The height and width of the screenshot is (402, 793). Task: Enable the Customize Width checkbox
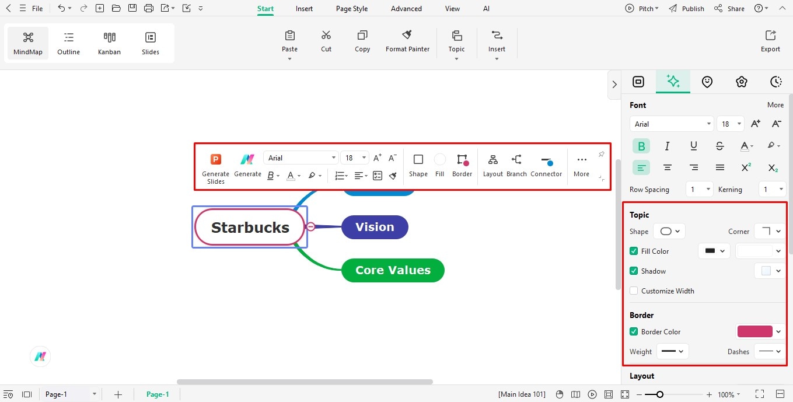[634, 291]
